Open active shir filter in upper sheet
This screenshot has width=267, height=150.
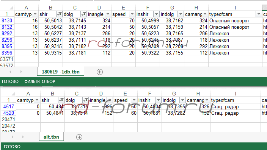click(x=60, y=14)
